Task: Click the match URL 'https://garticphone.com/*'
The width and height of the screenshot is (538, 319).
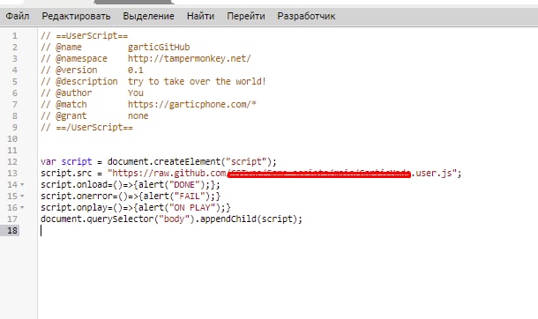Action: 192,105
